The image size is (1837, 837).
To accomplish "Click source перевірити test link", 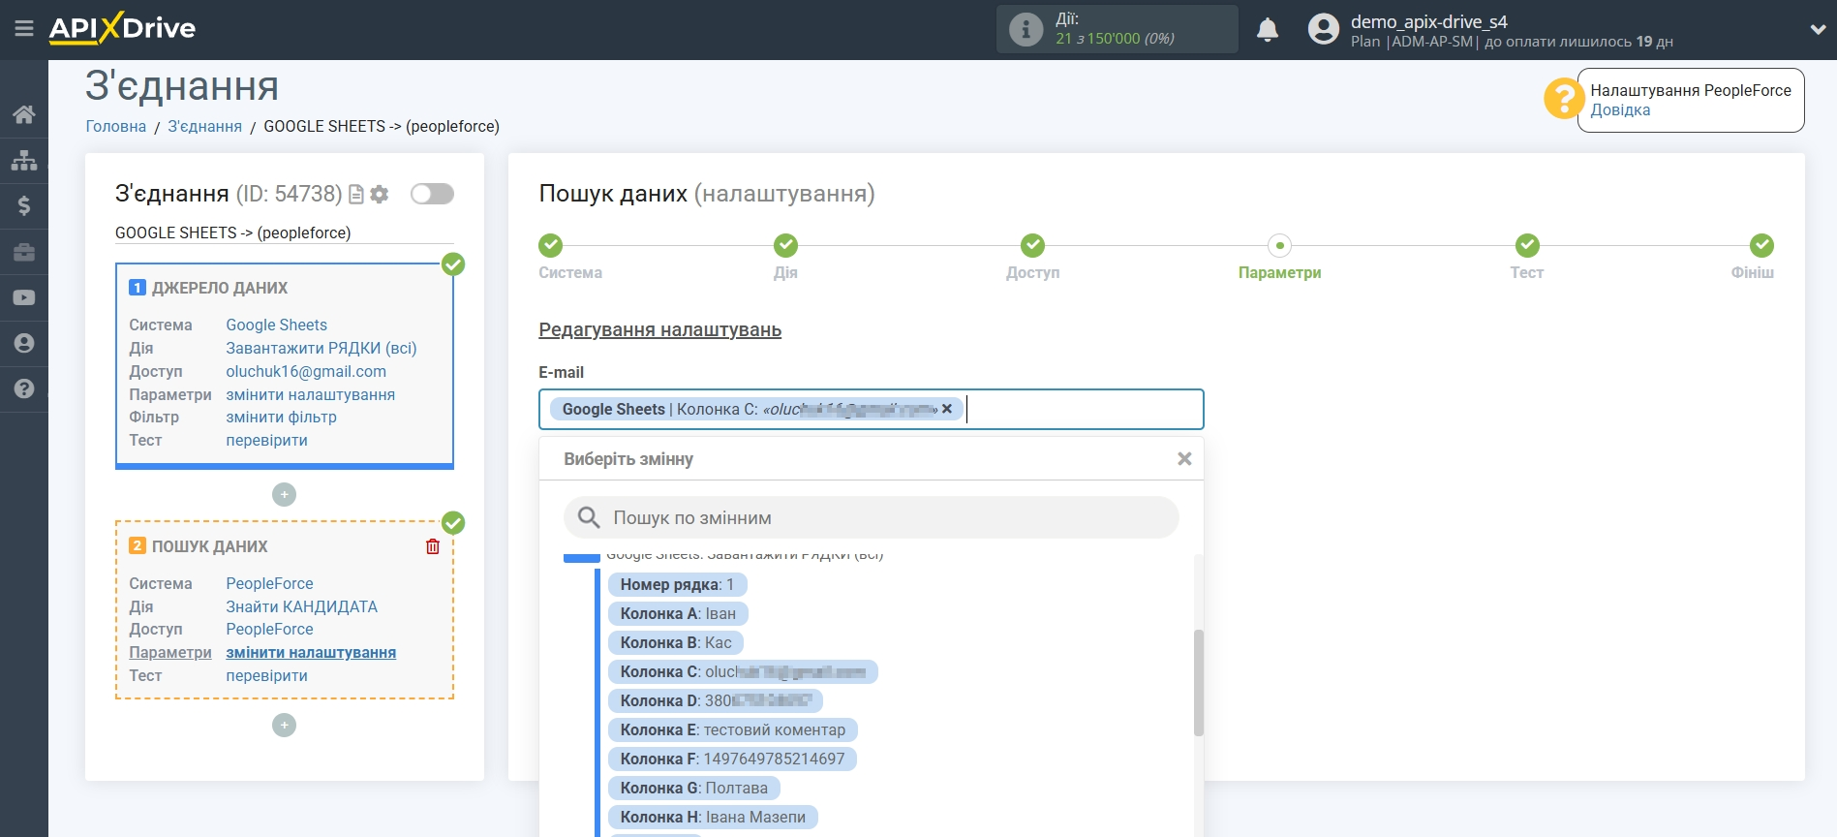I will click(x=267, y=441).
